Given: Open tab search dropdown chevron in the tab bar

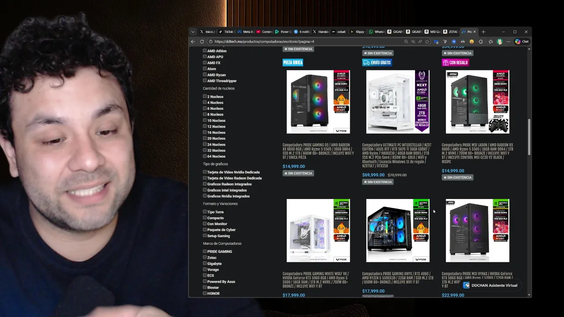Looking at the screenshot, I should click(193, 32).
